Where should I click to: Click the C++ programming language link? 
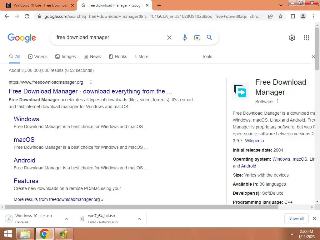(288, 202)
